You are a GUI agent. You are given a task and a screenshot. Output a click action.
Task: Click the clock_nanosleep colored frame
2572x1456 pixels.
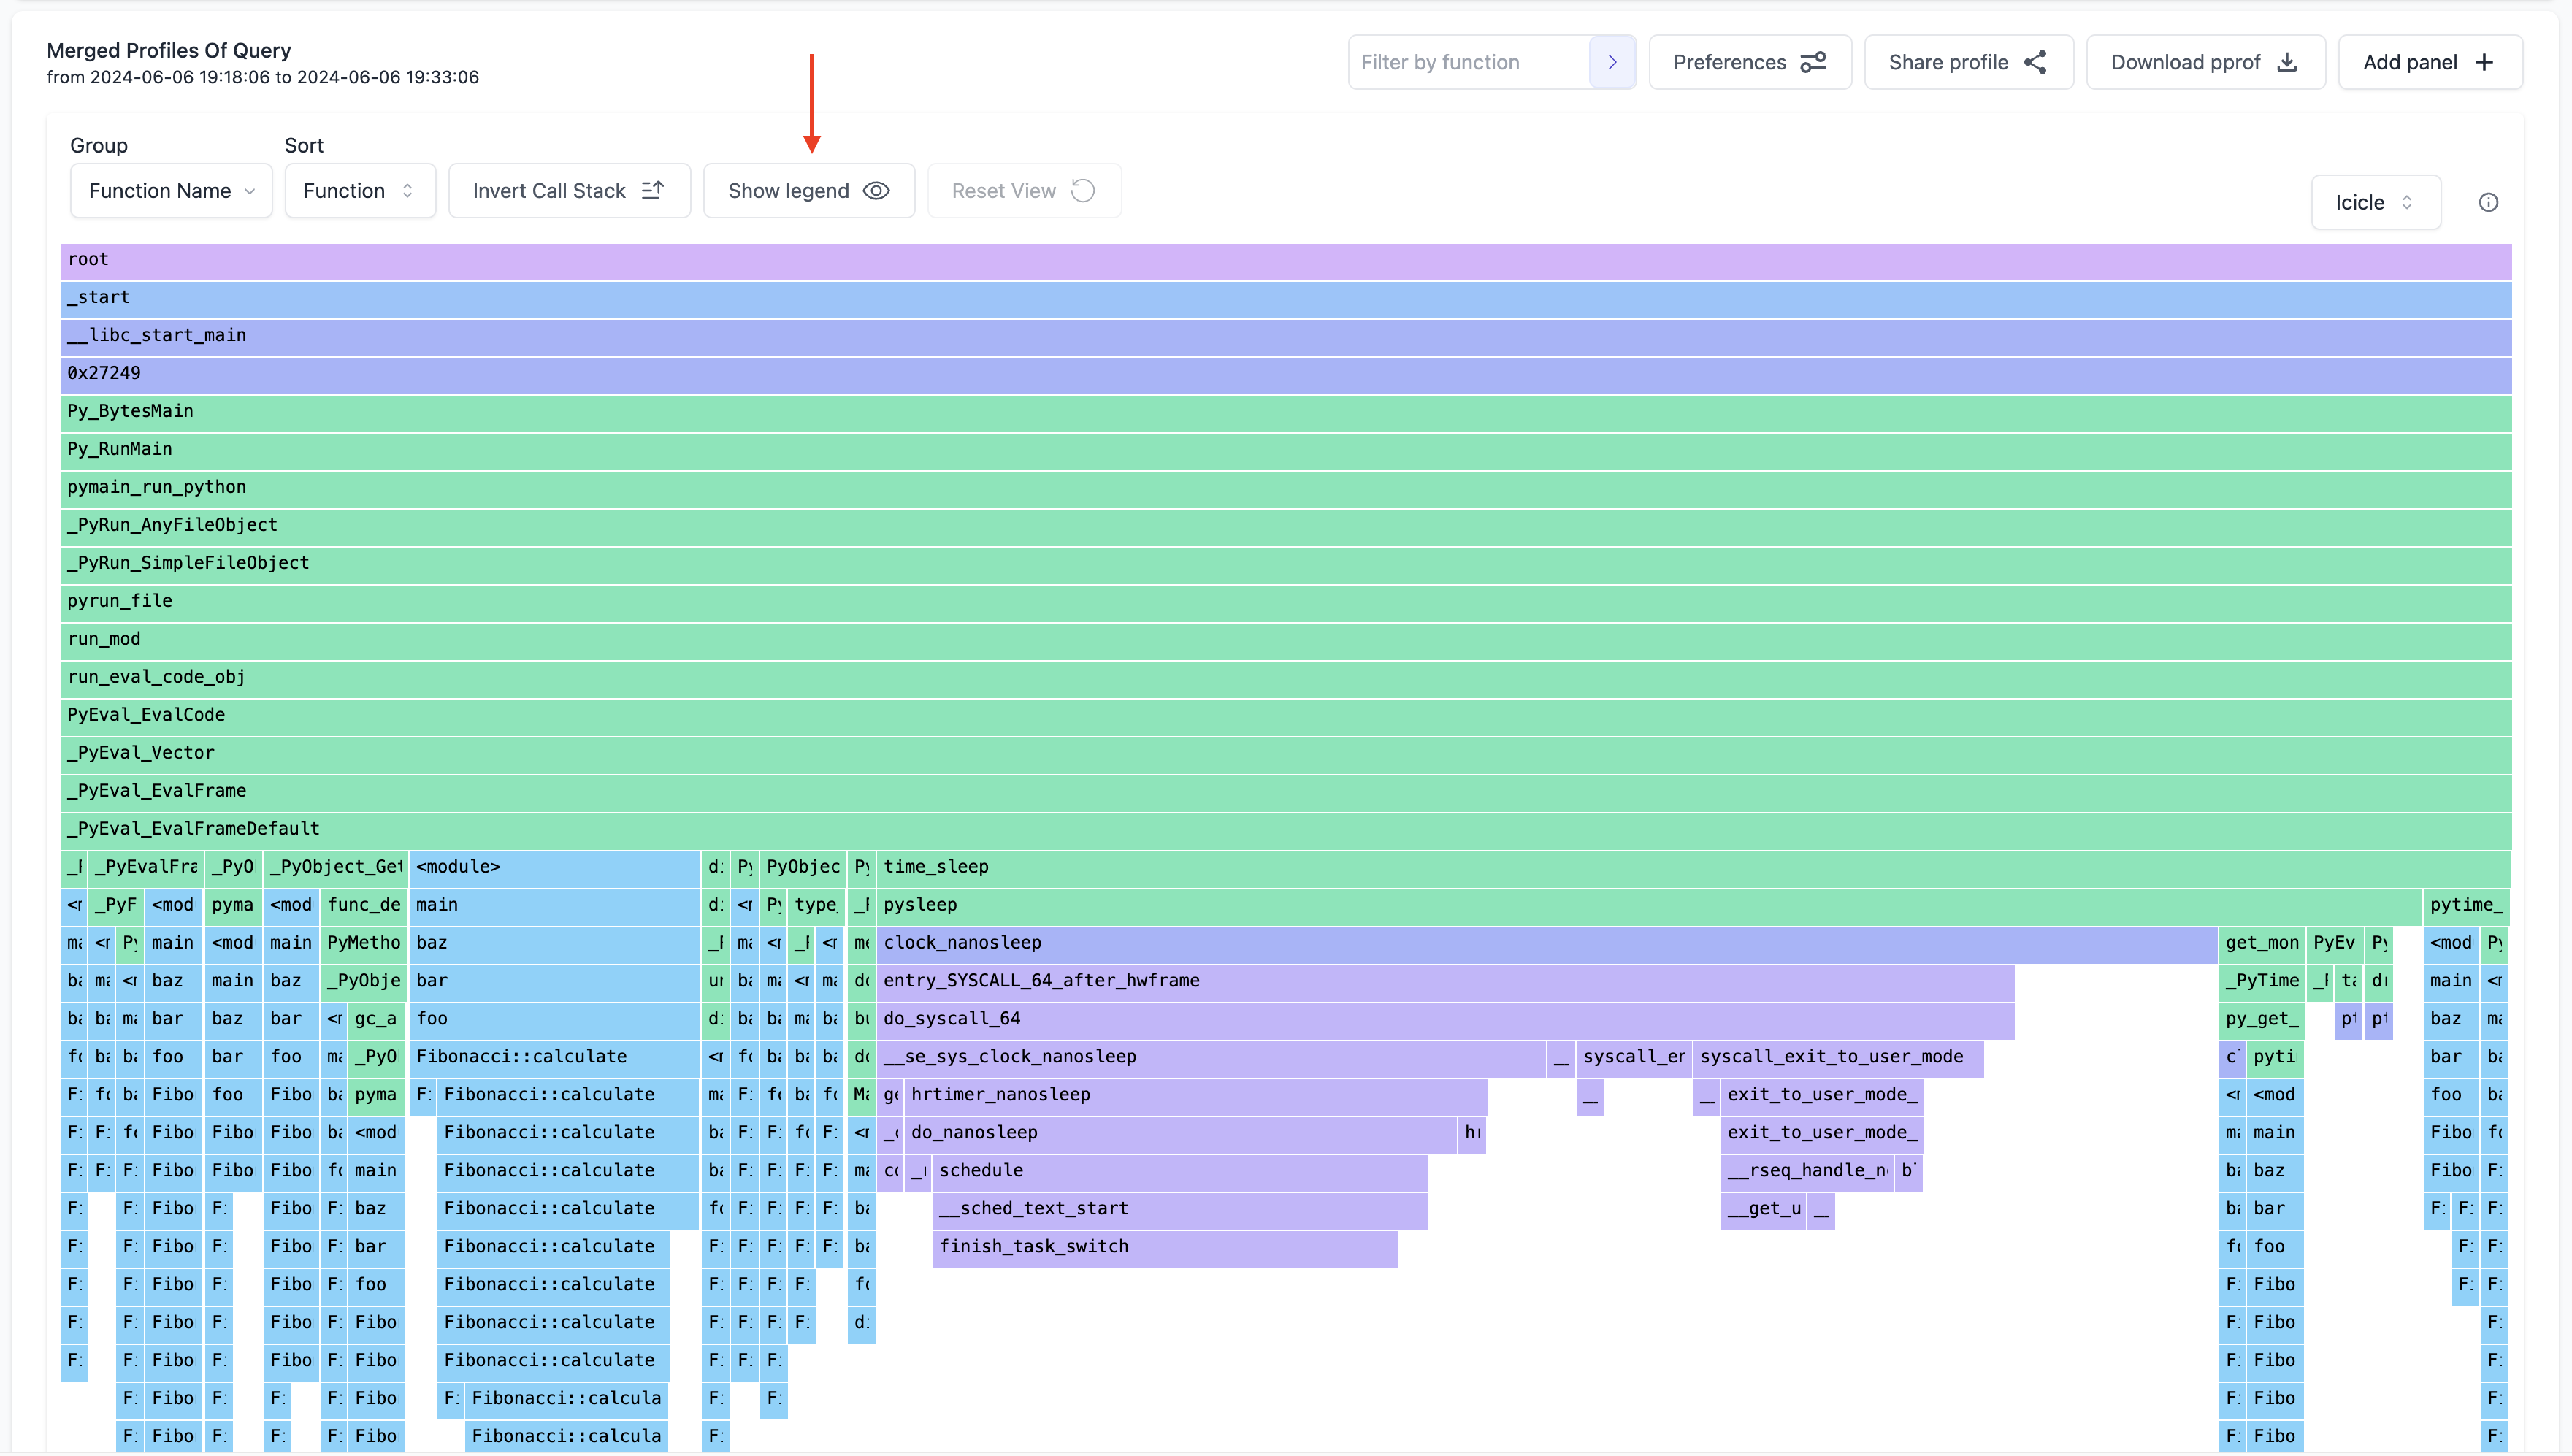[1545, 943]
